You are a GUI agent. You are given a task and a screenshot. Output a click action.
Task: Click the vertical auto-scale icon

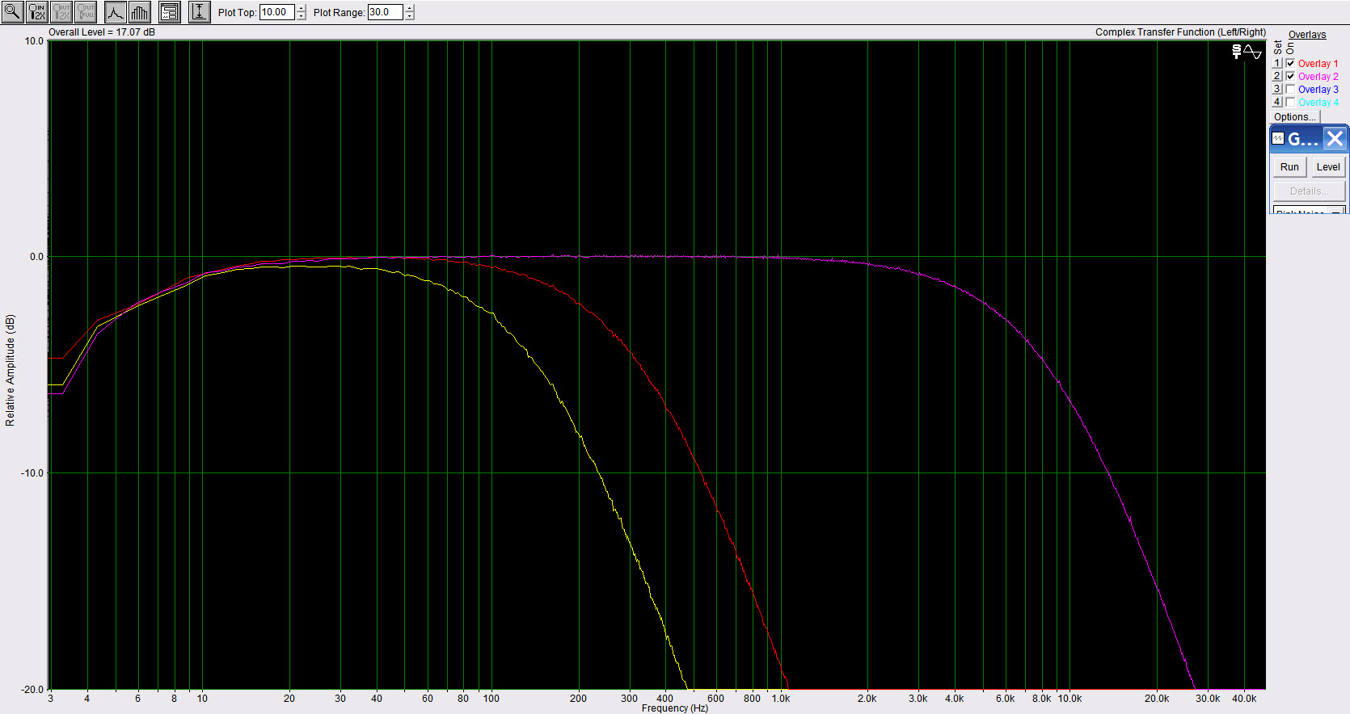pos(199,12)
